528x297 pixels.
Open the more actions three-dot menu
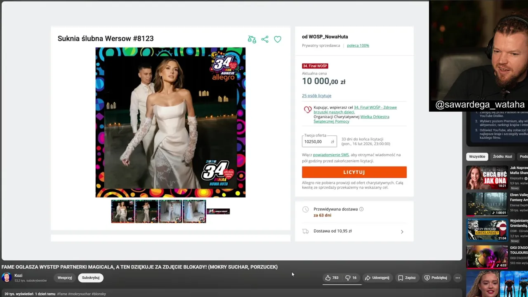pos(457,278)
